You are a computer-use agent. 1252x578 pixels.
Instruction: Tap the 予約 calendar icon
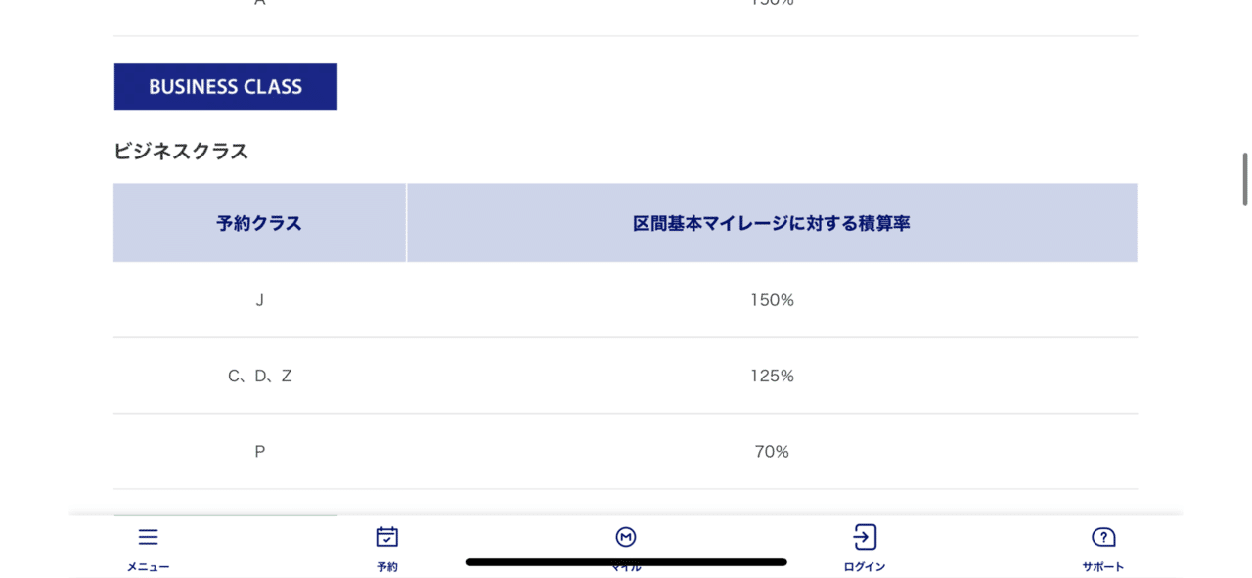387,537
